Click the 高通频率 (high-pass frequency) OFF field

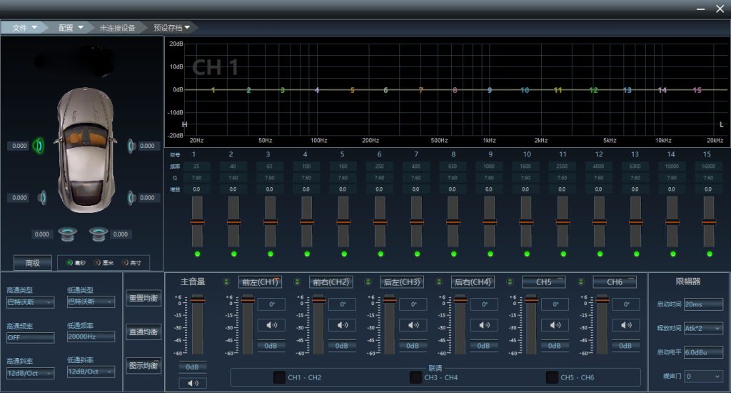pyautogui.click(x=30, y=337)
